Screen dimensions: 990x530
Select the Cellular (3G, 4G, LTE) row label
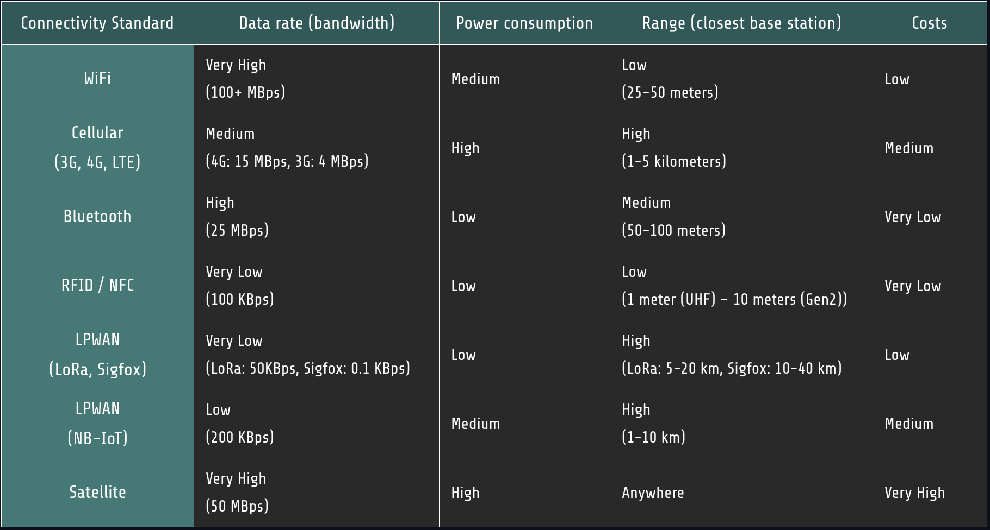97,148
